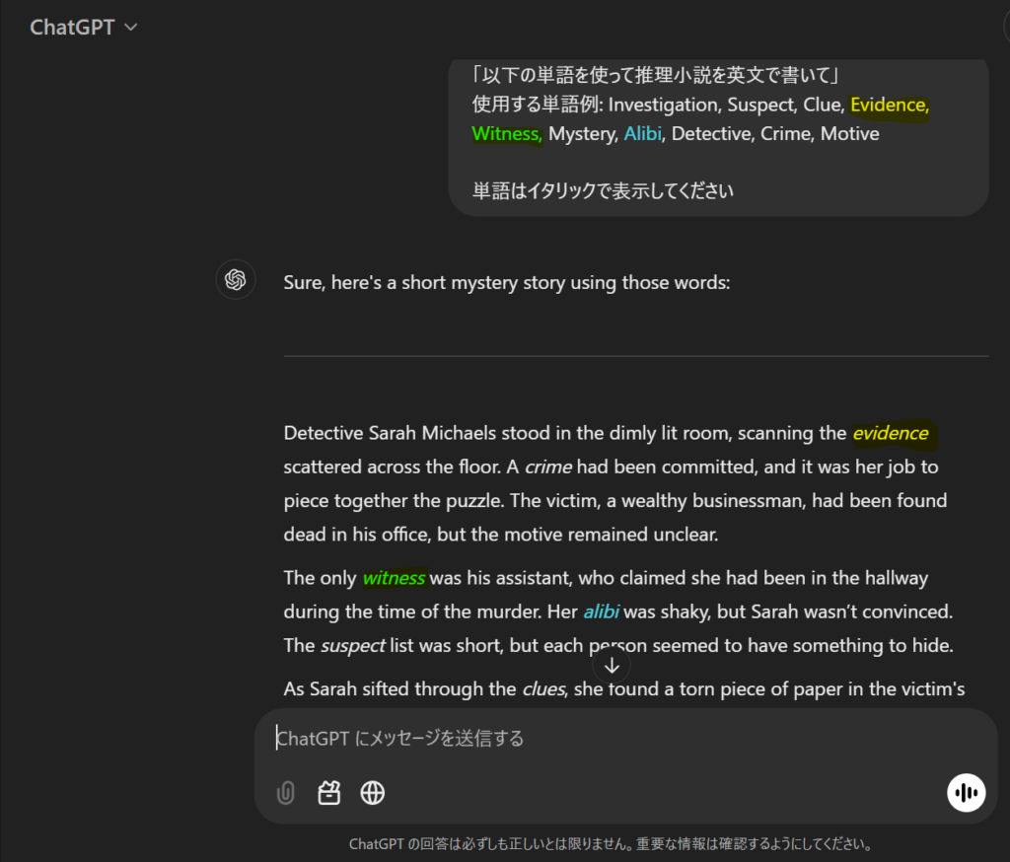Viewport: 1010px width, 862px height.
Task: Click the word "Mystery," in the user prompt
Action: (584, 133)
